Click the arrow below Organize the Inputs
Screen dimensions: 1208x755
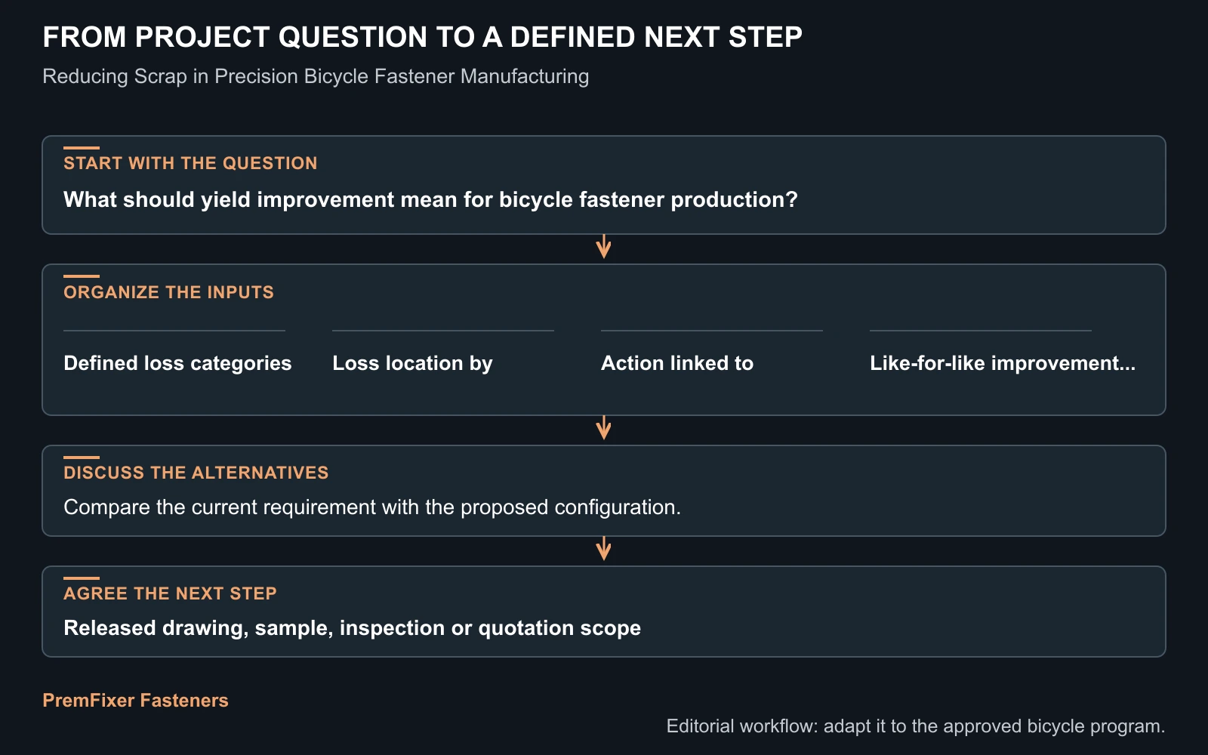(603, 428)
